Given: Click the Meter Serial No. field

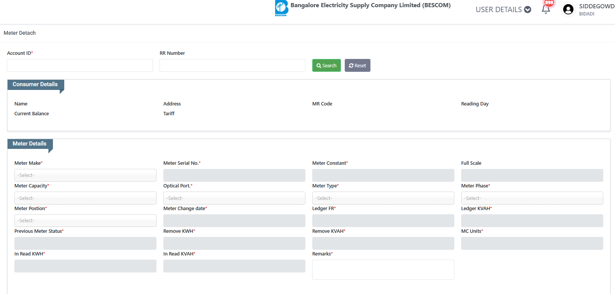Looking at the screenshot, I should pos(234,175).
